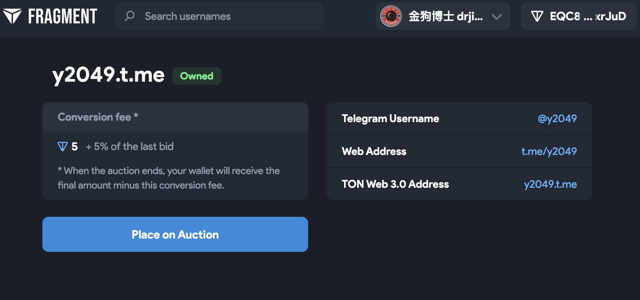Click the magnifying glass search icon
Screen dimensions: 640x300
click(130, 16)
